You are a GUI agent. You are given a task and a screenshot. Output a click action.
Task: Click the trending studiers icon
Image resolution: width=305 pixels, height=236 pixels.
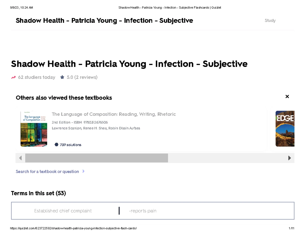click(13, 77)
